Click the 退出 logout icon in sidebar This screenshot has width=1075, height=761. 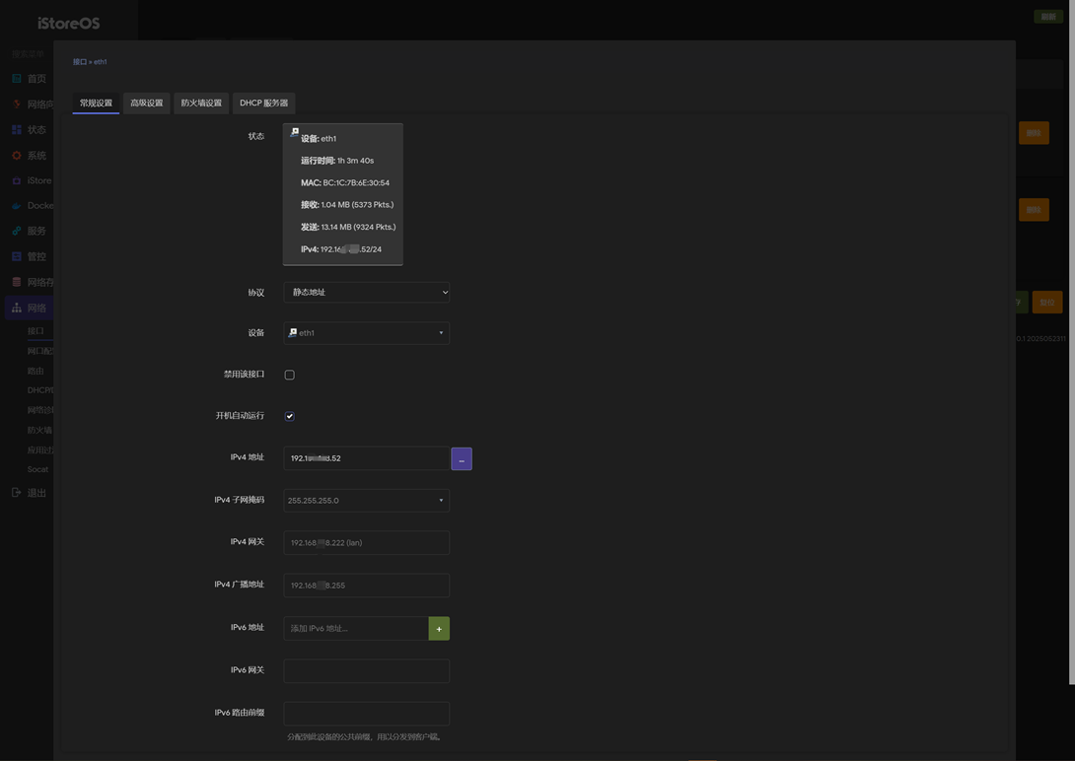[x=17, y=493]
